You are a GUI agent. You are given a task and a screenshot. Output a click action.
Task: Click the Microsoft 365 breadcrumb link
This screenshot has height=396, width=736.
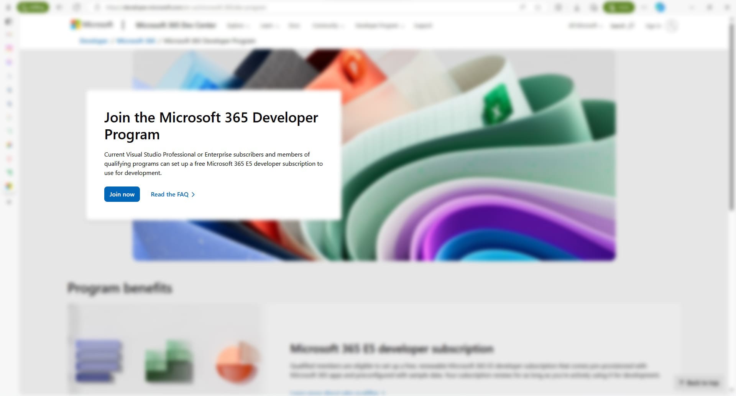(x=136, y=41)
